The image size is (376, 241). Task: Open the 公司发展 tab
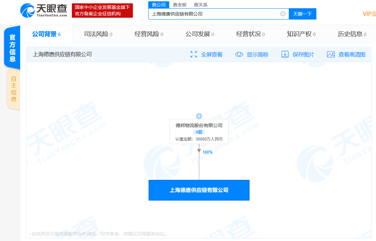tap(200, 34)
